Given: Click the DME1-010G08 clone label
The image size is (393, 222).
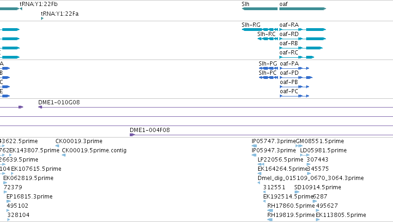Looking at the screenshot, I should click(59, 102).
